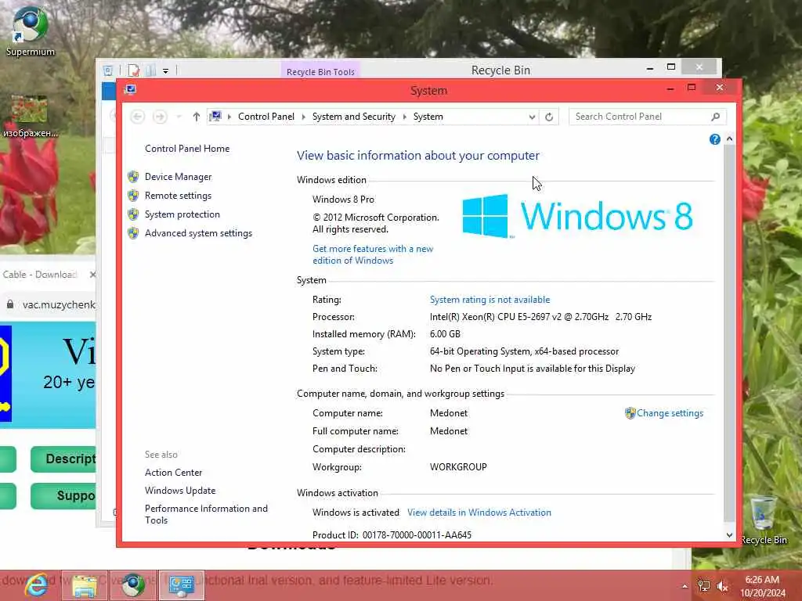
Task: Click Remote settings shield icon
Action: tap(133, 196)
